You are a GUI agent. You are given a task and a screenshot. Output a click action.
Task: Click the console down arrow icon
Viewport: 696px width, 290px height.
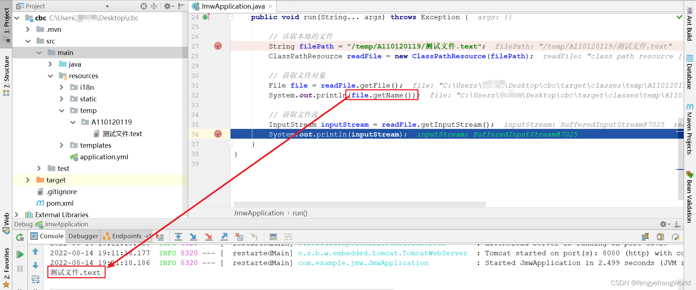pos(36,265)
